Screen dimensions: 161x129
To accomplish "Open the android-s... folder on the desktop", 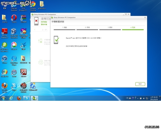I will [42, 5].
